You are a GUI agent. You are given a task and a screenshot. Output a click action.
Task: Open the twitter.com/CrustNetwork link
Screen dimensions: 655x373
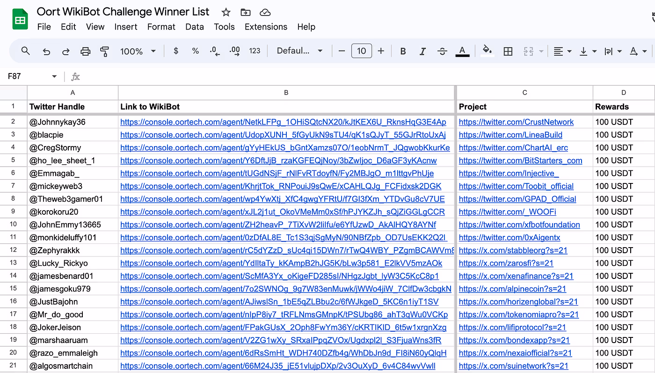[516, 122]
